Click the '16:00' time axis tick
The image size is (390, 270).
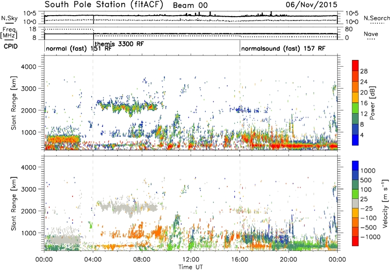point(239,260)
